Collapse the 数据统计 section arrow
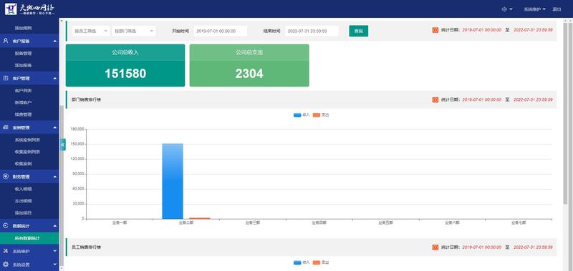This screenshot has width=573, height=271. click(55, 226)
